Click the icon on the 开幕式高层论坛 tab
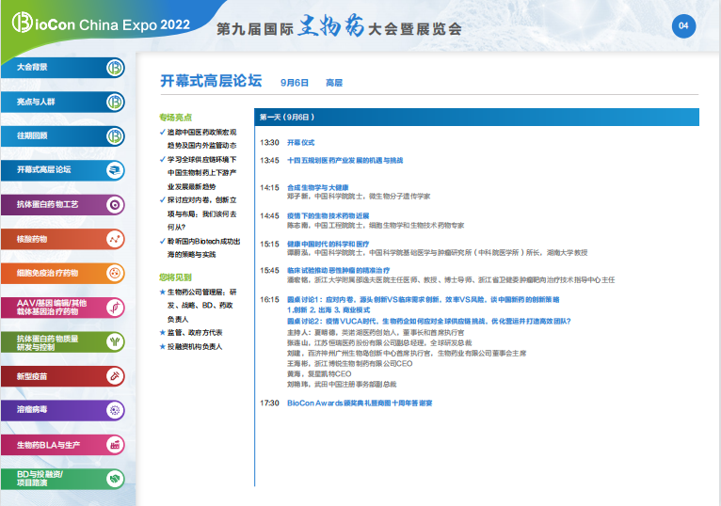The image size is (721, 506). [114, 170]
